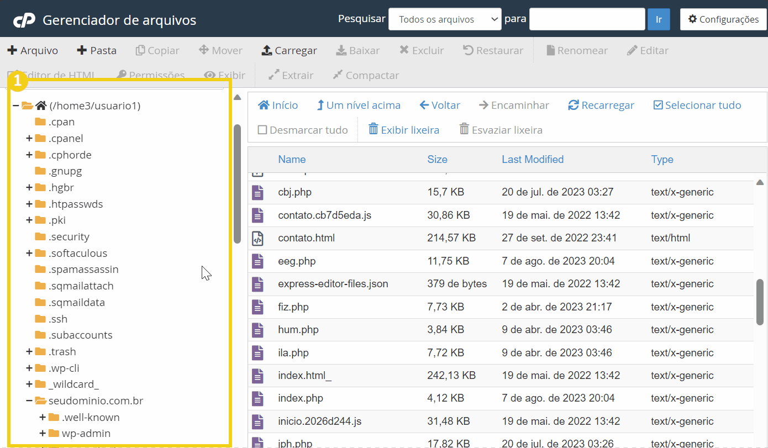Click Voltar to go back
Viewport: 768px width, 448px height.
coord(440,105)
